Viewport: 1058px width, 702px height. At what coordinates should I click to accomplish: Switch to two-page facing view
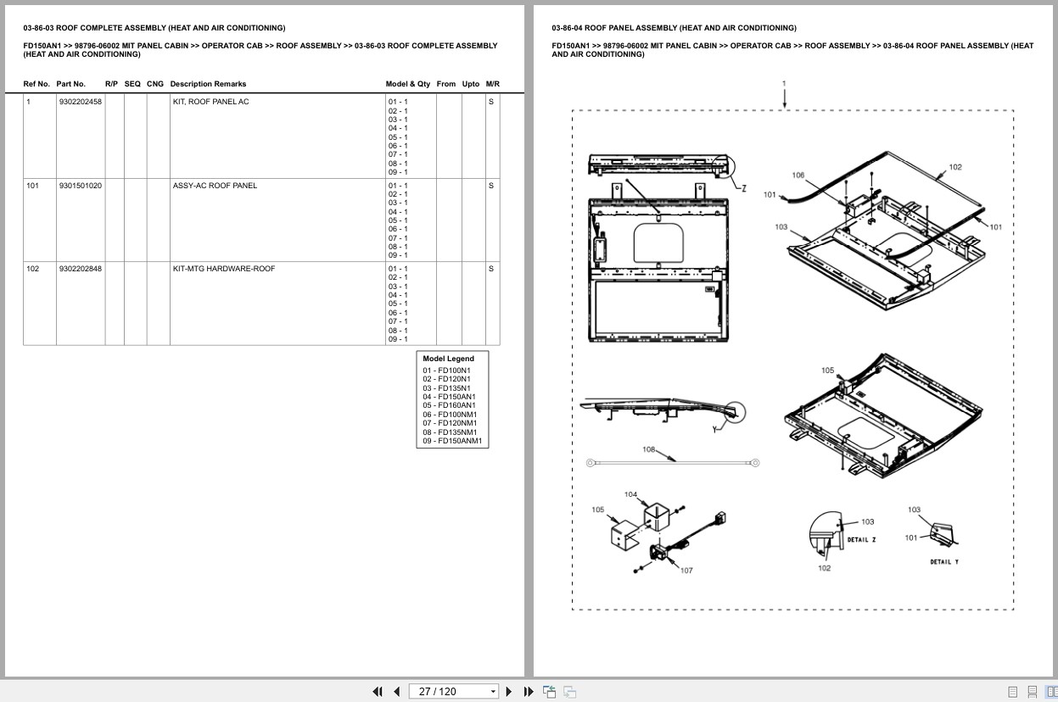coord(1051,692)
